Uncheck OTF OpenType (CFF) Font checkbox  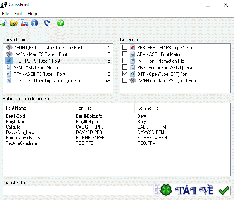pos(125,74)
